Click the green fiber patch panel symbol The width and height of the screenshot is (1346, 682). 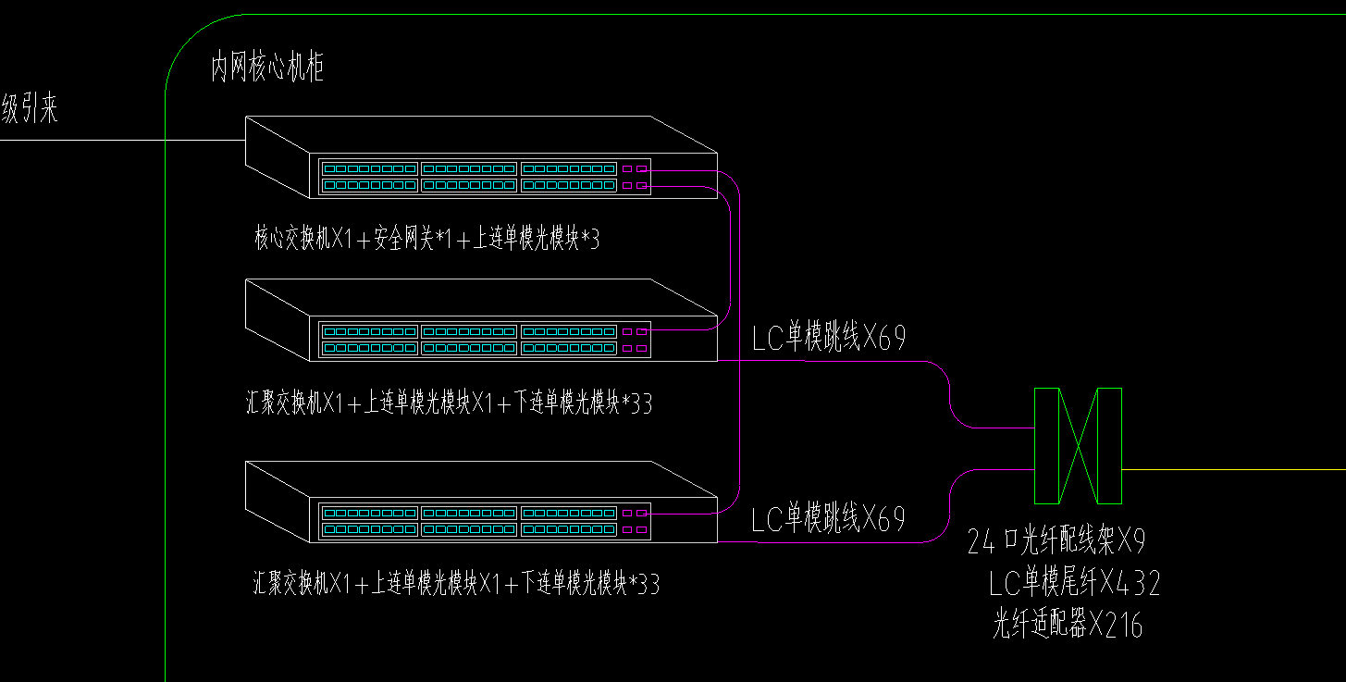[1078, 446]
